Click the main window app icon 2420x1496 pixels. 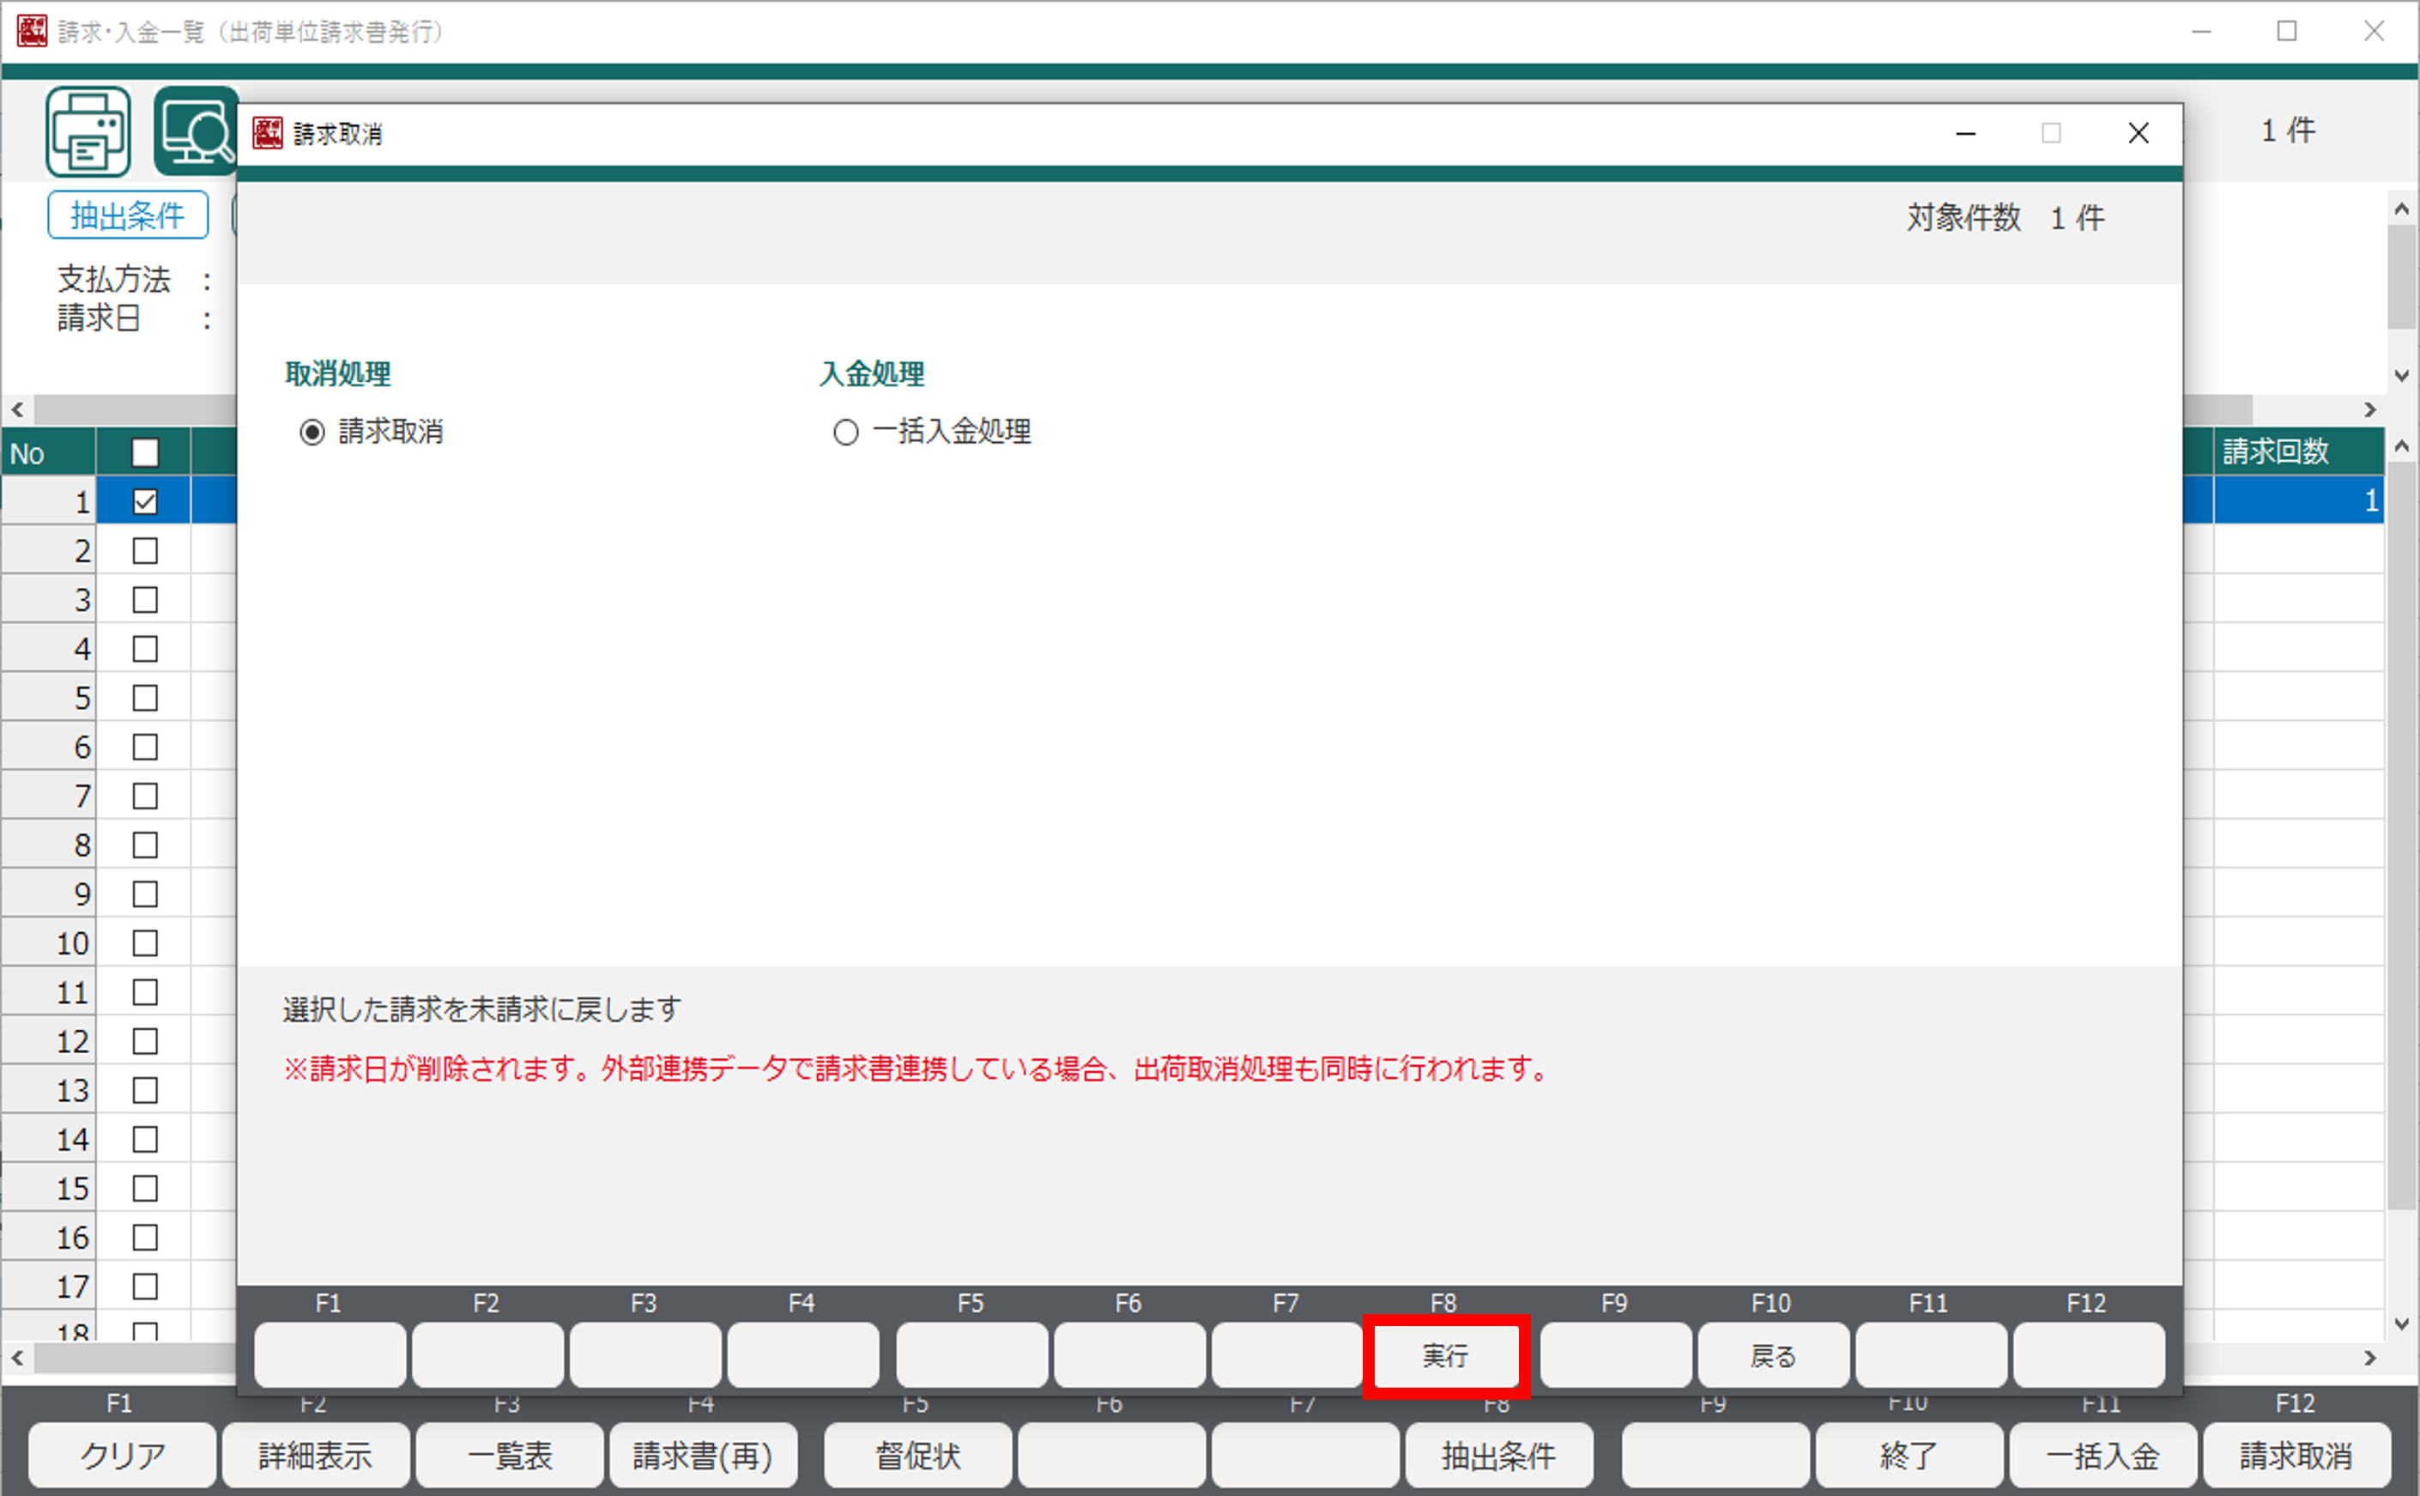pos(31,31)
